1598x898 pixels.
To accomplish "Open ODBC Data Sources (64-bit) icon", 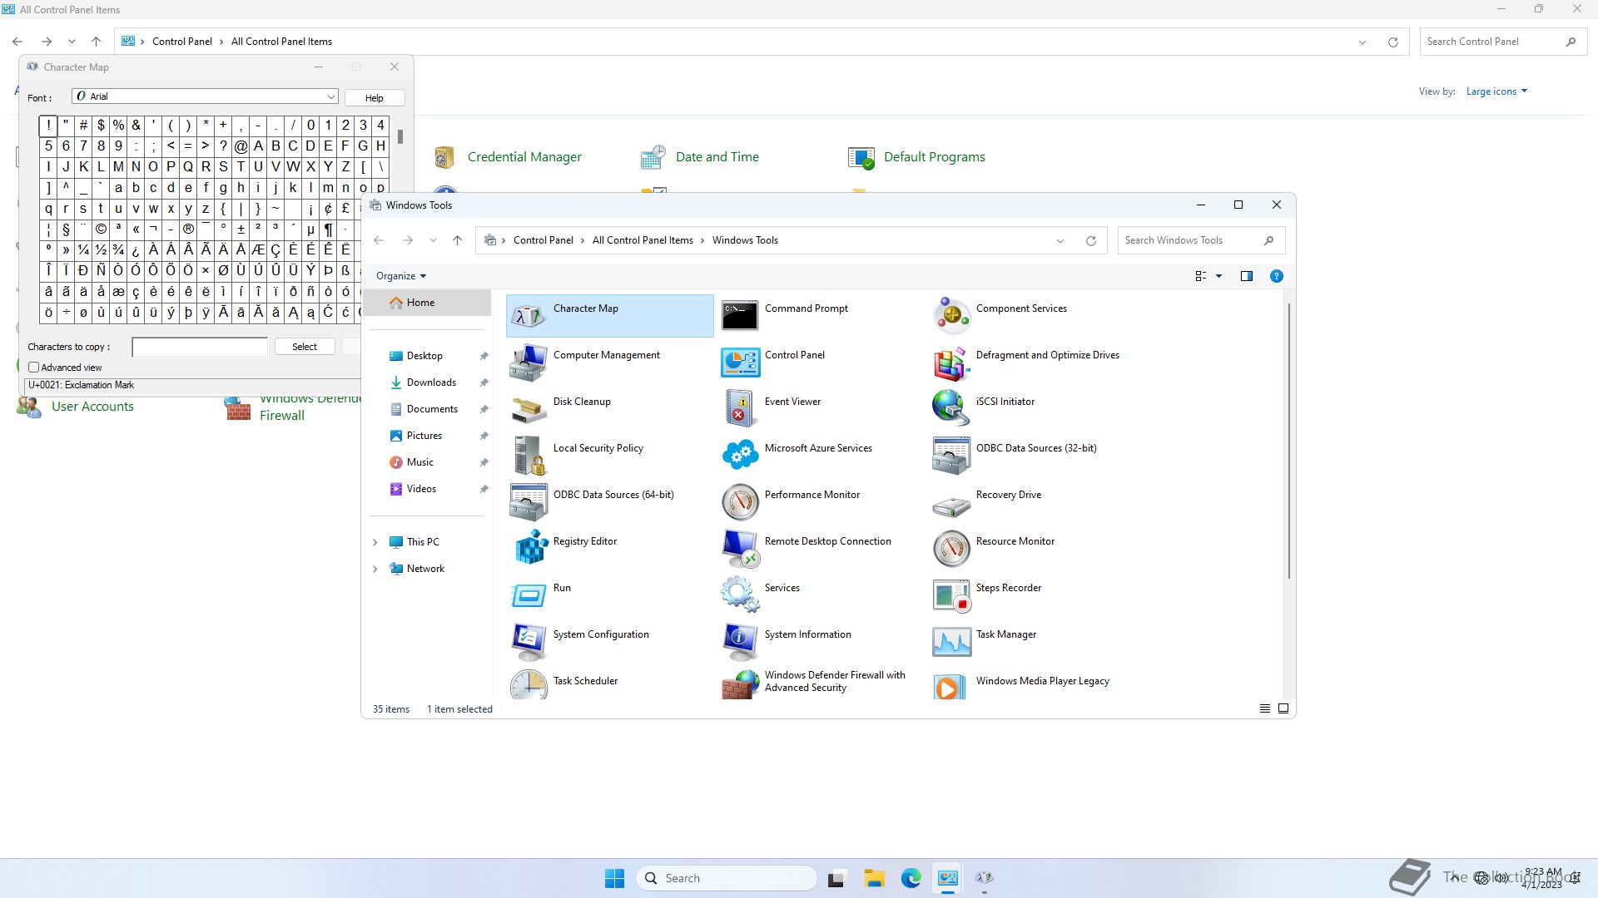I will coord(529,501).
